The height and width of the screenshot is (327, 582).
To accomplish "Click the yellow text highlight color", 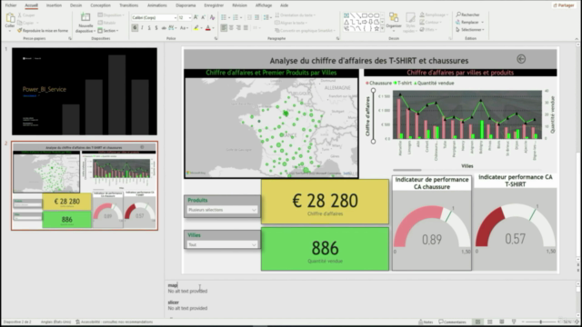I will pos(196,28).
